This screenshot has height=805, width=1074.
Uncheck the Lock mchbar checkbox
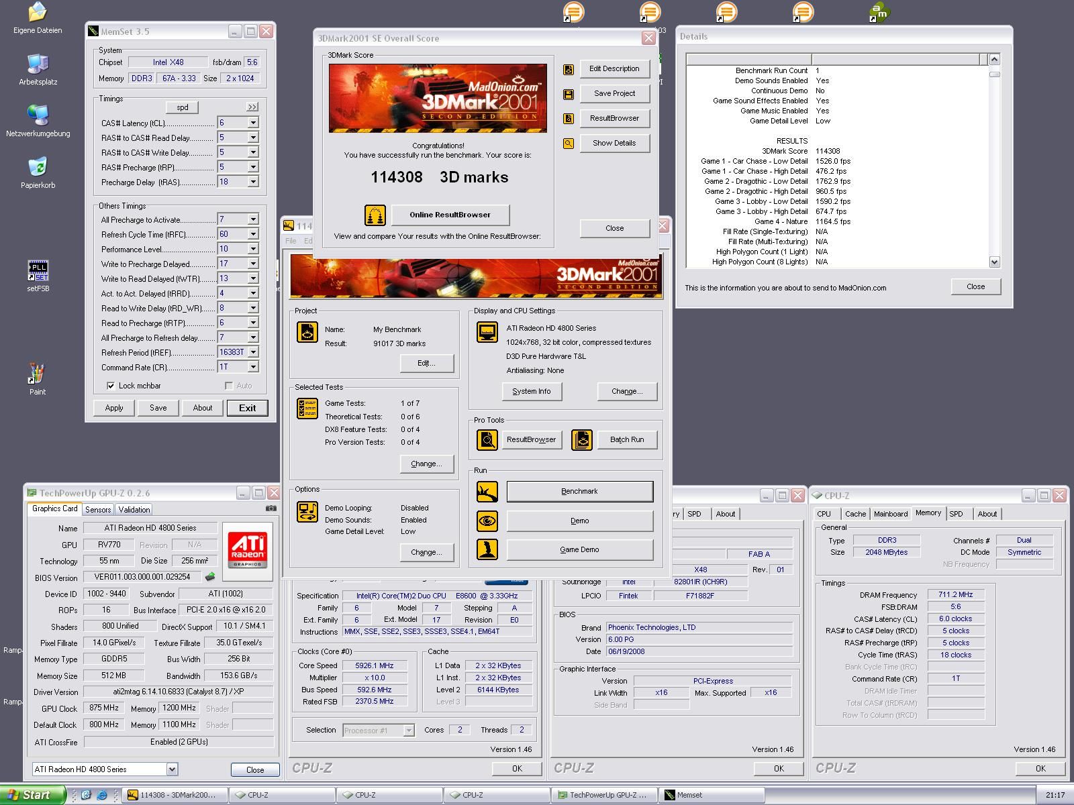click(111, 386)
